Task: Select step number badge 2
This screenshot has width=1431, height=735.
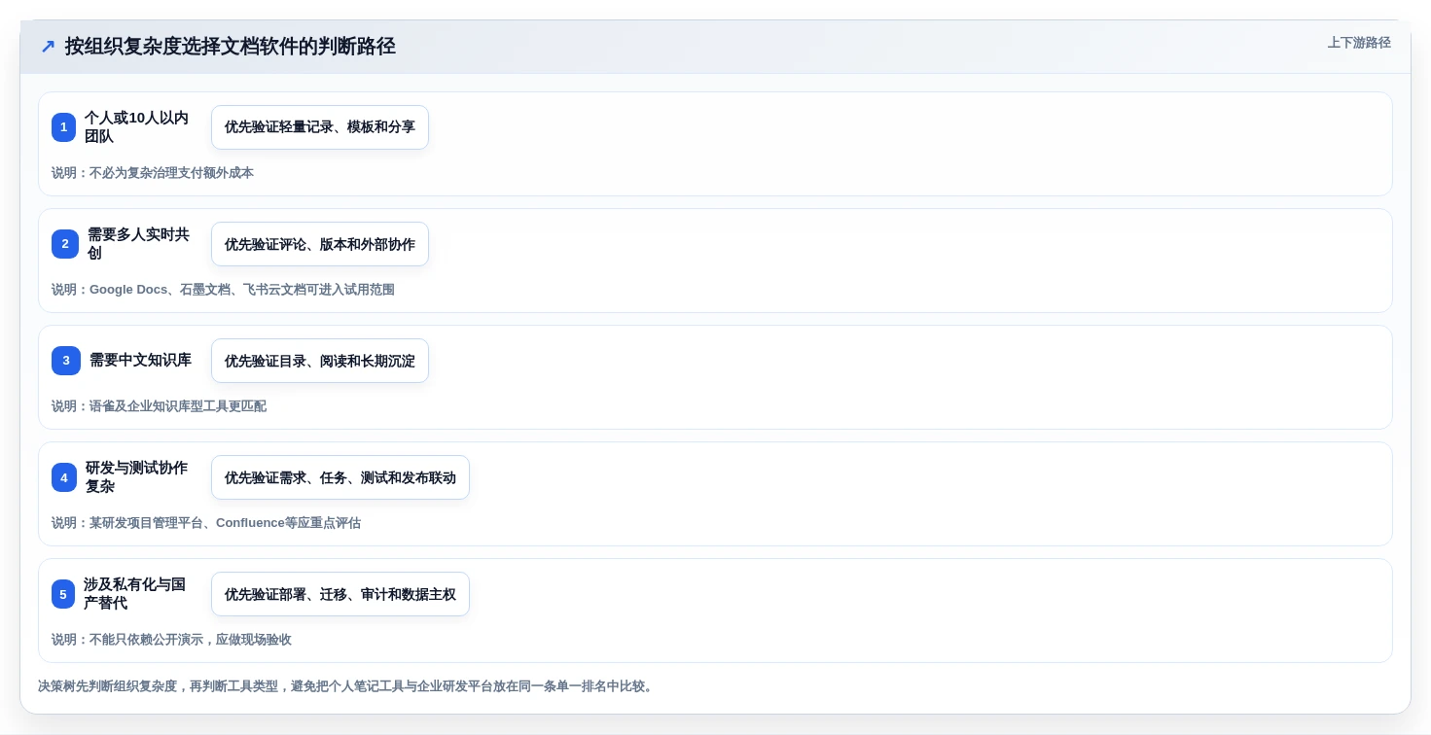Action: [x=65, y=244]
